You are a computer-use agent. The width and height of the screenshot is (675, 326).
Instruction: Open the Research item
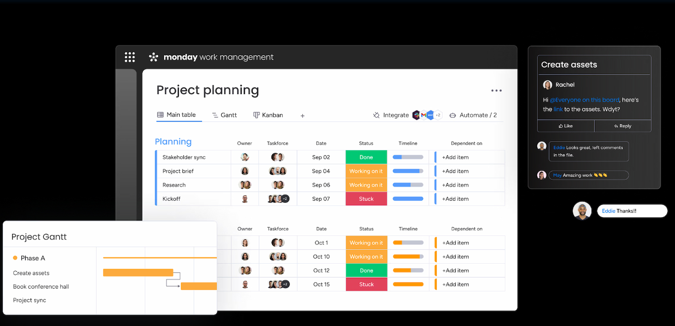174,185
